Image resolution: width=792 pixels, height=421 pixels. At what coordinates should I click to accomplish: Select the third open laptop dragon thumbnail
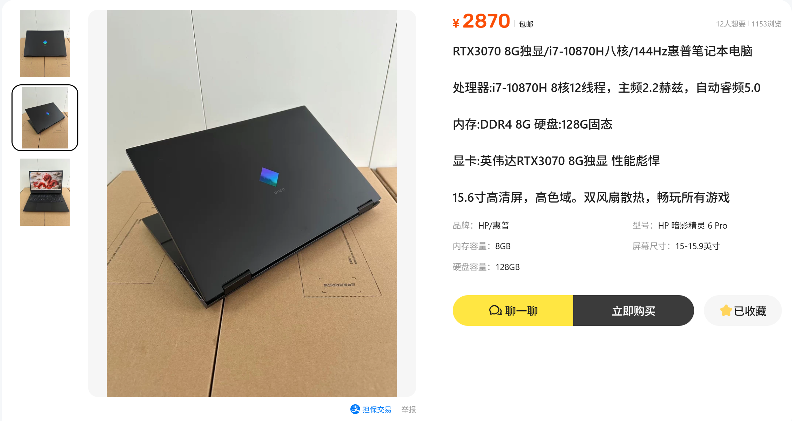pos(45,192)
